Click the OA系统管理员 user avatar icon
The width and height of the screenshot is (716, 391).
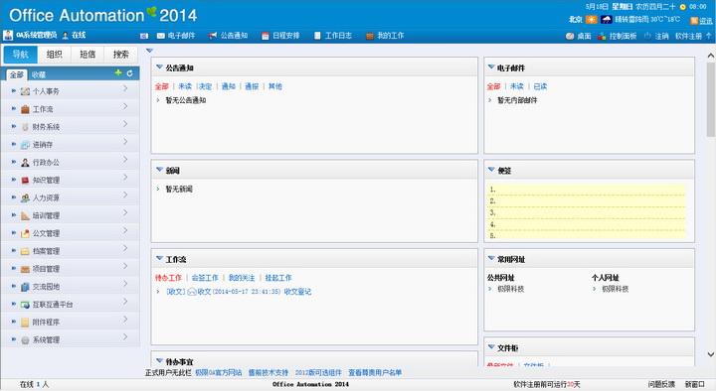[x=8, y=35]
